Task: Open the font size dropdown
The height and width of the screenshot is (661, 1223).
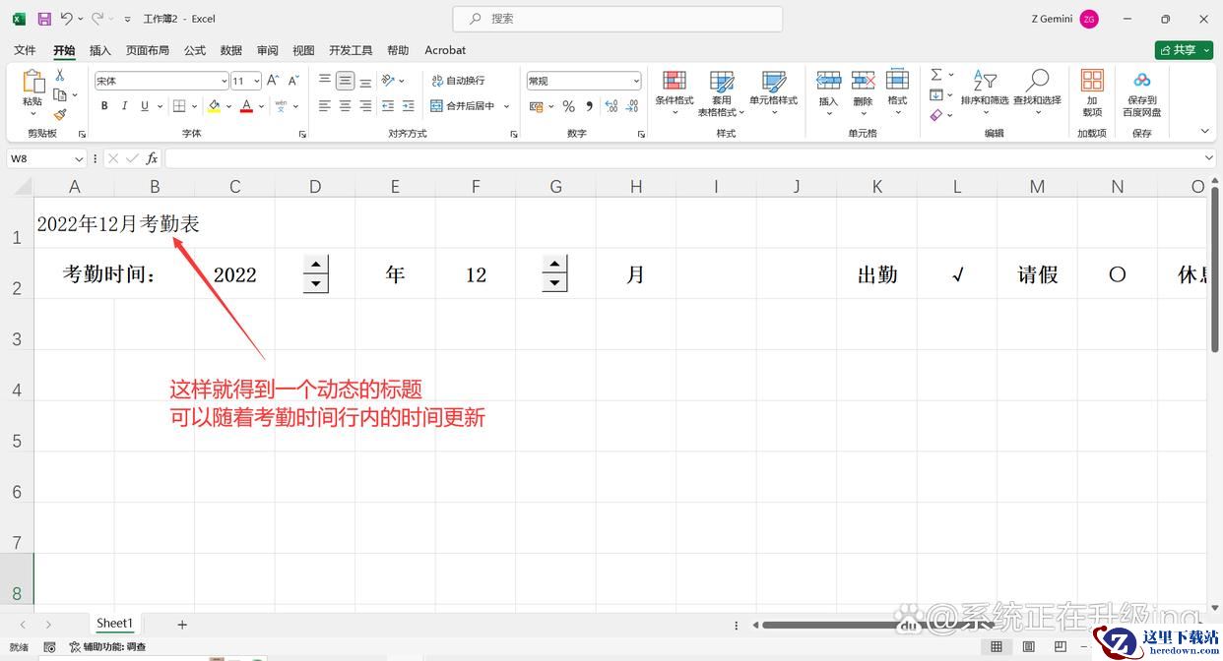Action: coord(257,81)
